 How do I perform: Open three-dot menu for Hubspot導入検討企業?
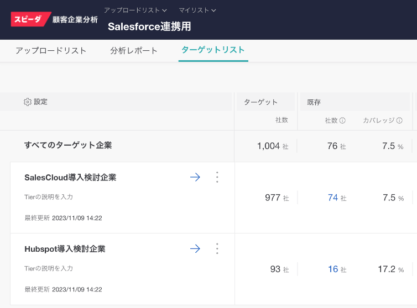(217, 249)
